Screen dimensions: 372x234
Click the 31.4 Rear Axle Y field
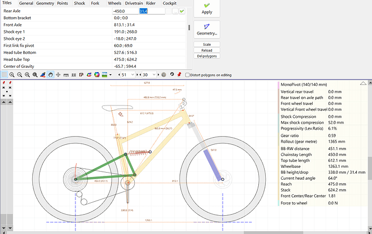(152, 11)
